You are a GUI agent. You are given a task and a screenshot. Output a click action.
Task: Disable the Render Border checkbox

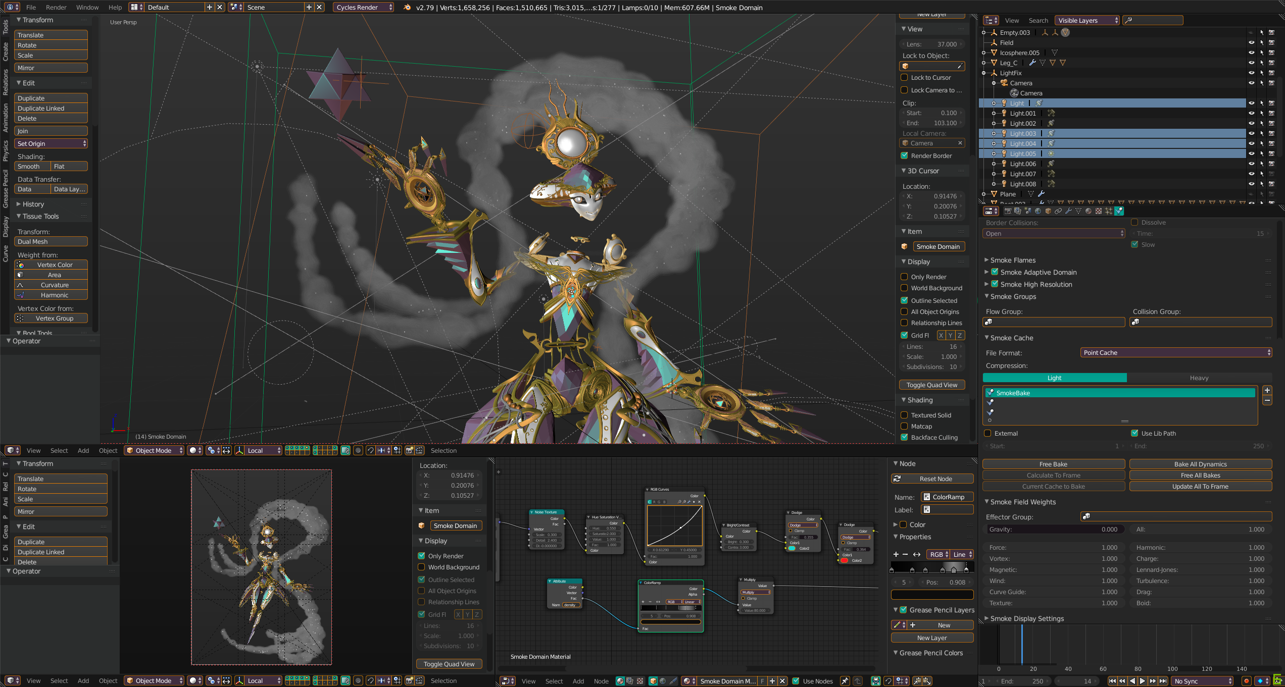pos(905,155)
